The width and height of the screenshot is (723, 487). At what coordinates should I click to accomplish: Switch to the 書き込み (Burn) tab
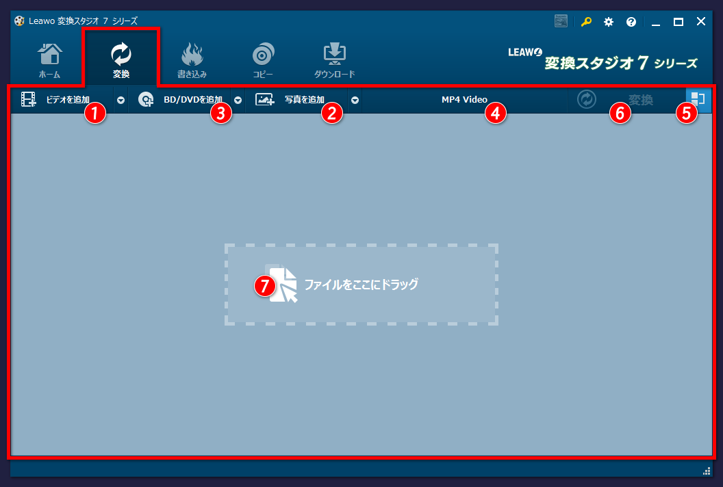point(192,60)
